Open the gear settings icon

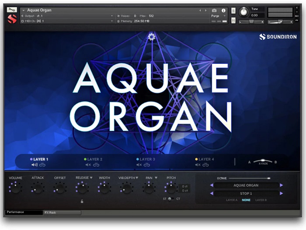(x=152, y=37)
